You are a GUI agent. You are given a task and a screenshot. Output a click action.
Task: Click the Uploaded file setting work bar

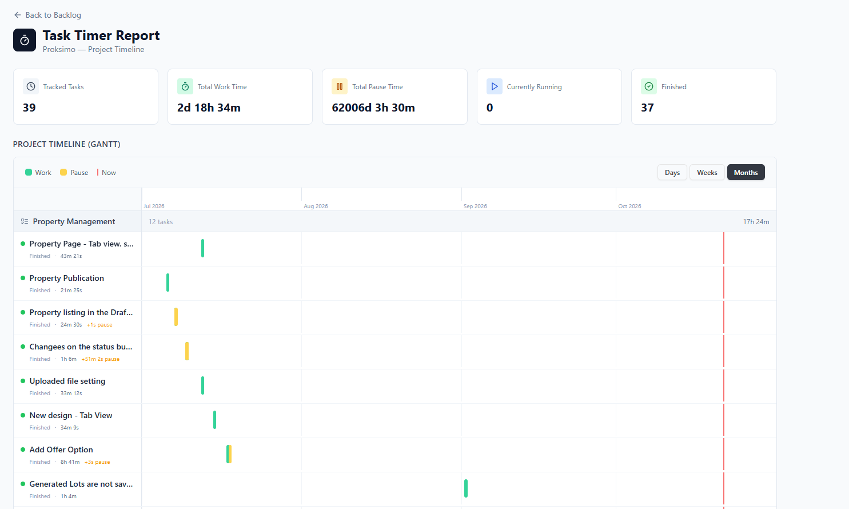pos(202,385)
